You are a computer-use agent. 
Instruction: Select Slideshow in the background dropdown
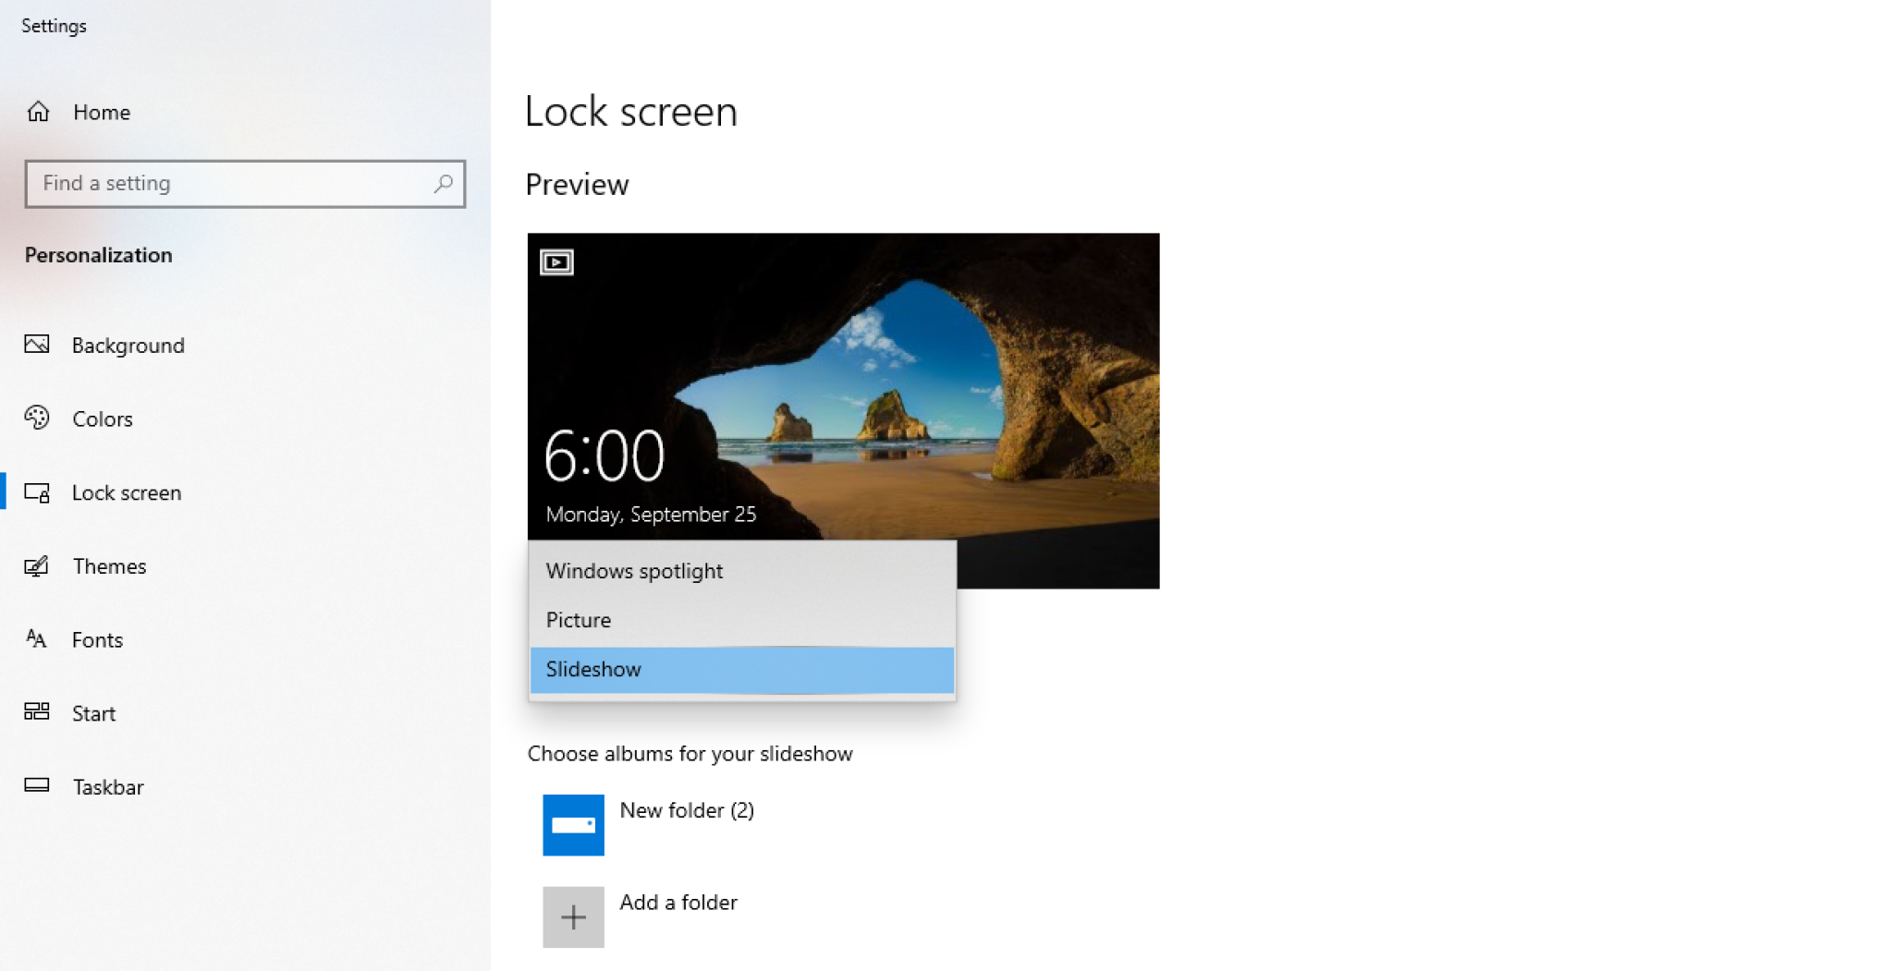[592, 669]
